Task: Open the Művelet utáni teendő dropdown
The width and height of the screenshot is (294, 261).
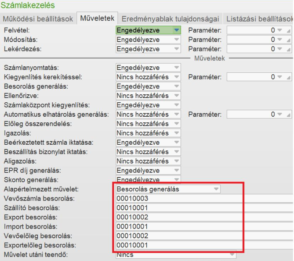Action: tap(232, 254)
